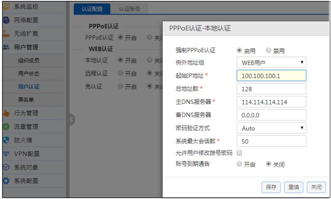
Task: Select the 无线扩展 router icon
Action: click(x=6, y=34)
